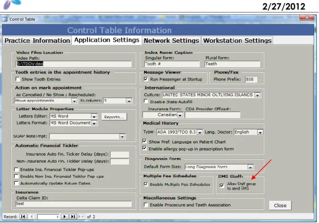This screenshot has height=223, width=319.
Task: Click Phone Prefix field
Action: click(251, 79)
